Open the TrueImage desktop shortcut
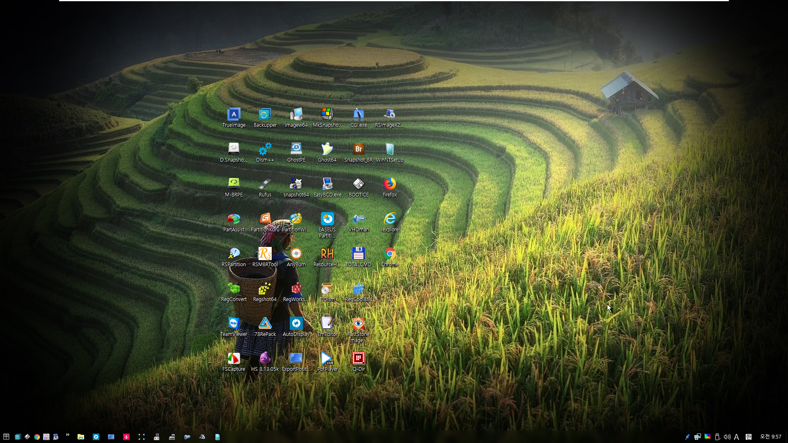This screenshot has width=788, height=443. [x=234, y=118]
